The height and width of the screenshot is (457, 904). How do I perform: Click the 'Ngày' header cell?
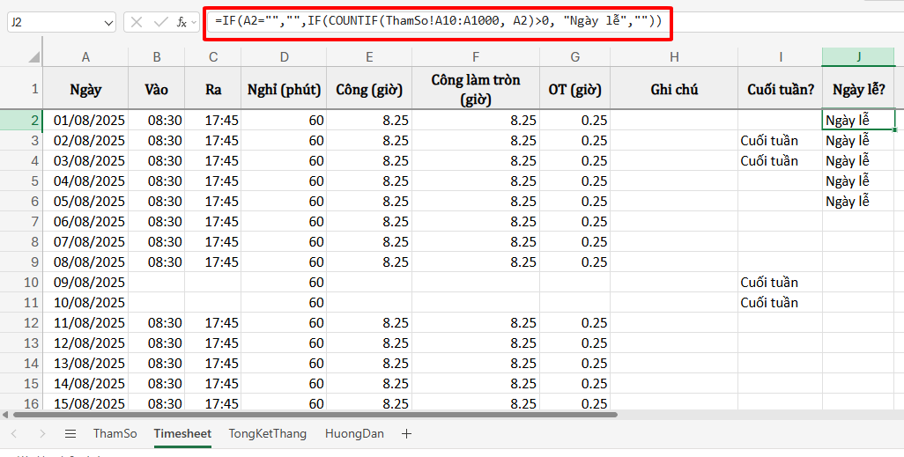[85, 89]
